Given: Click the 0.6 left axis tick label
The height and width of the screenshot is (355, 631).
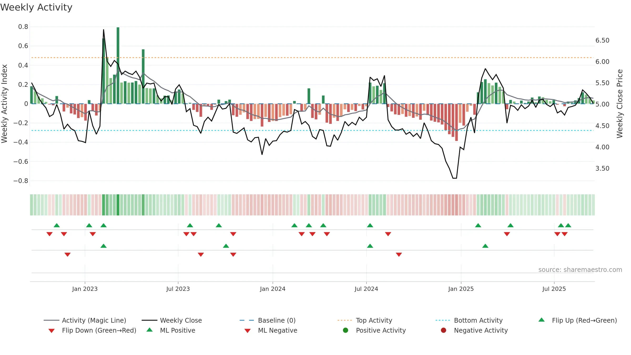Looking at the screenshot, I should click(x=23, y=46).
